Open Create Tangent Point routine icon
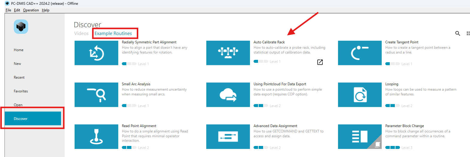The height and width of the screenshot is (157, 470). click(360, 53)
